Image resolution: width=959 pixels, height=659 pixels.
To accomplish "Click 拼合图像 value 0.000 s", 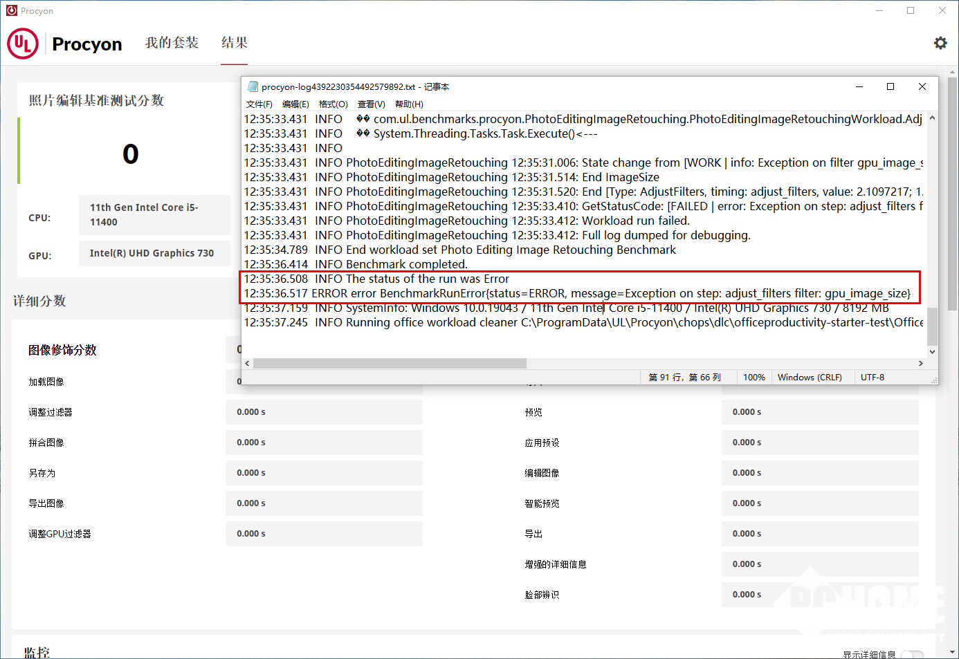I will (x=324, y=443).
